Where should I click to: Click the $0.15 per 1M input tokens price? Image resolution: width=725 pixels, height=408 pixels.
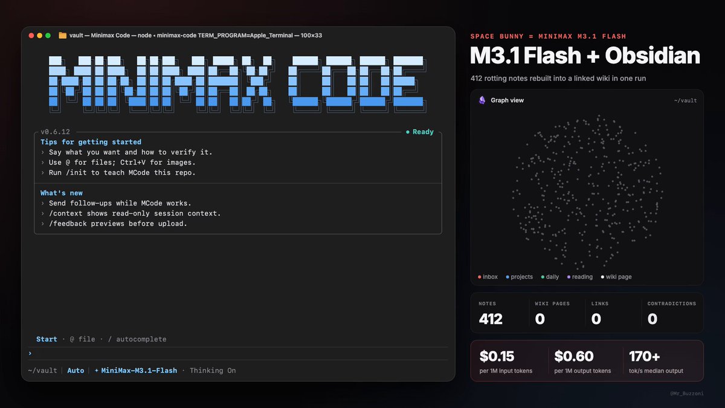pyautogui.click(x=506, y=361)
